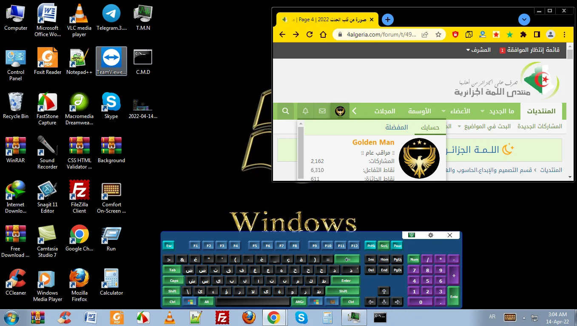Switch to the المفضلة tab
The height and width of the screenshot is (326, 577).
pos(396,127)
